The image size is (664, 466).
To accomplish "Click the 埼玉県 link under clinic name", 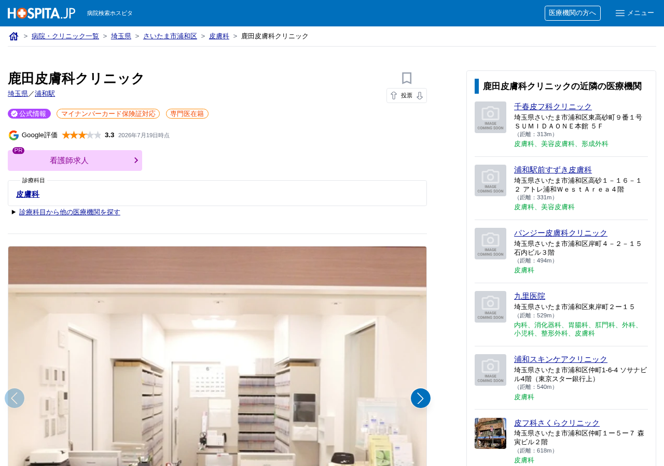I will 18,94.
